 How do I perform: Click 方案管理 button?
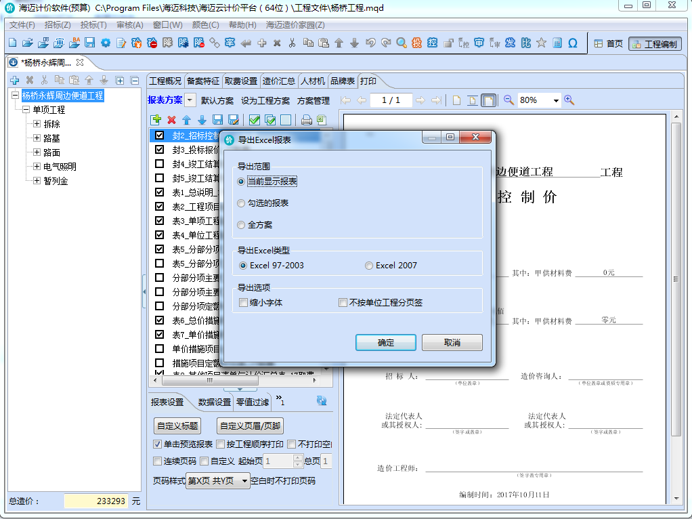click(313, 100)
